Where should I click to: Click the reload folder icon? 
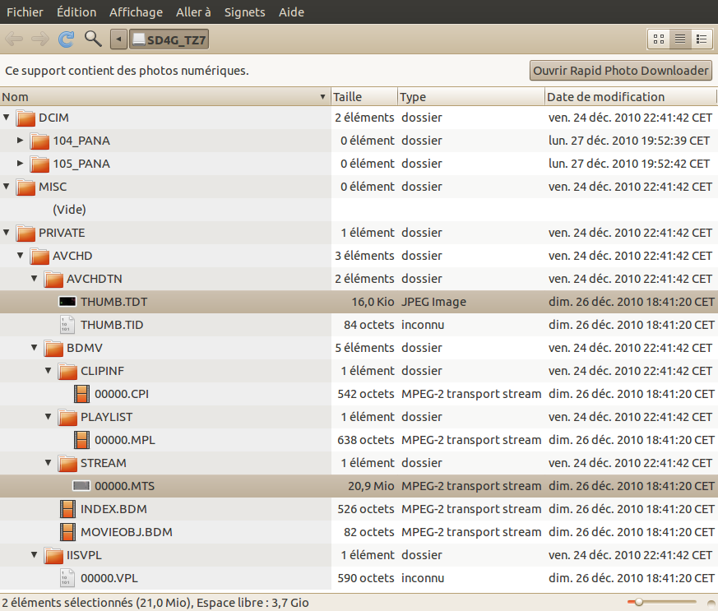(x=66, y=39)
